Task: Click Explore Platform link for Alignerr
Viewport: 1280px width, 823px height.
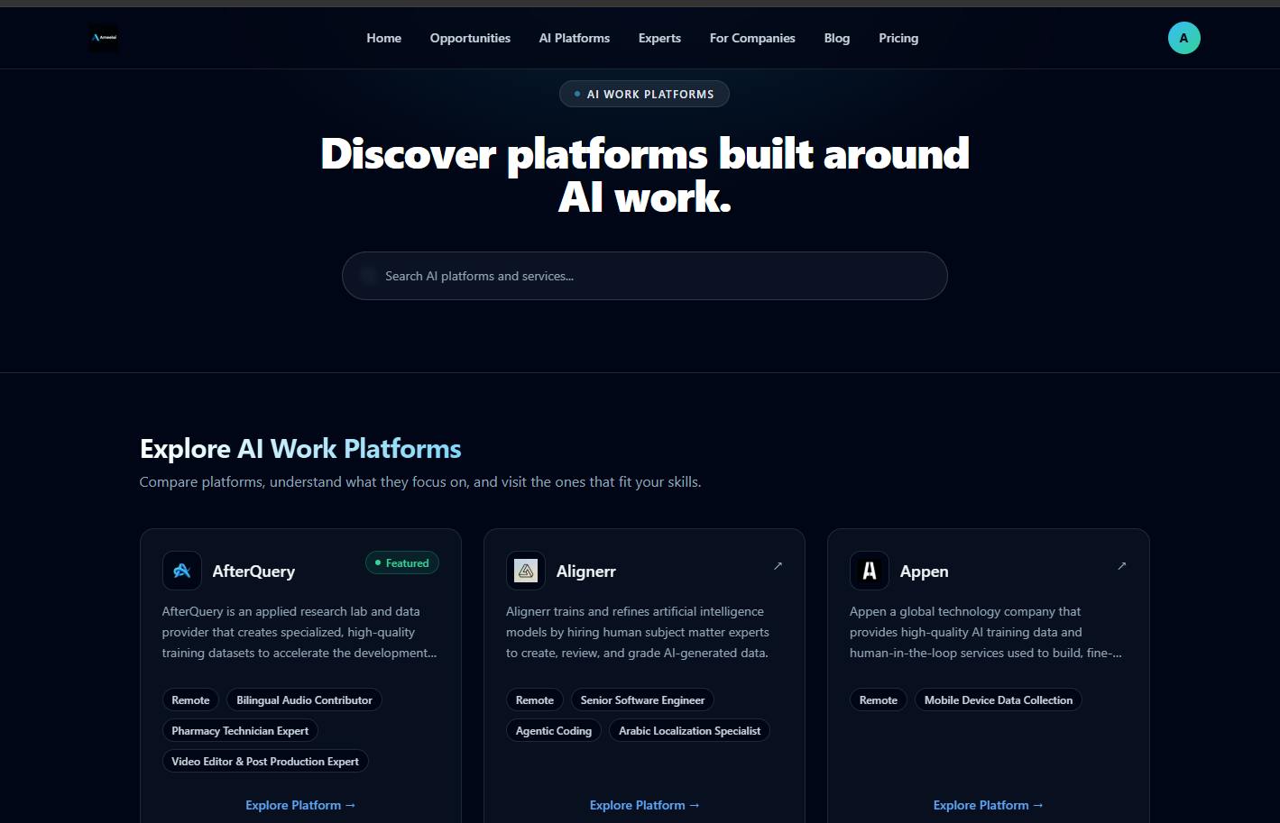Action: pyautogui.click(x=645, y=805)
